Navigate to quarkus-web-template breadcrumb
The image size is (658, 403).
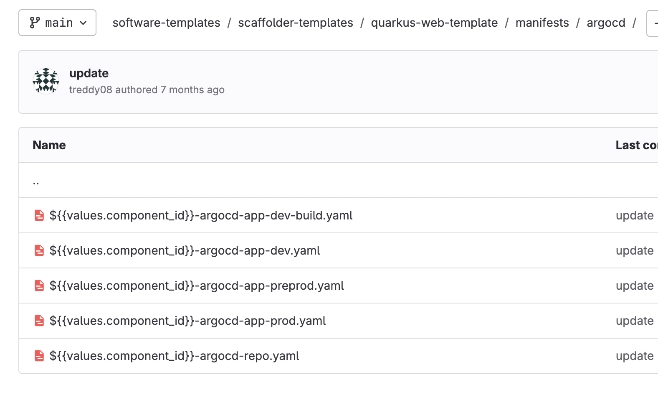434,23
